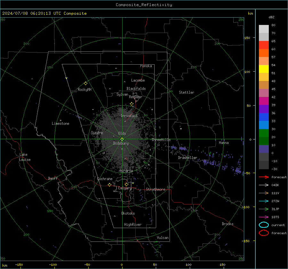The height and width of the screenshot is (269, 288).
Task: Click the yellow diamond marker below RedDeer
Action: 132,104
